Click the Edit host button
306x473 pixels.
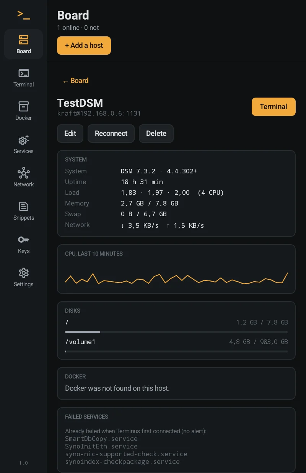[x=70, y=134]
